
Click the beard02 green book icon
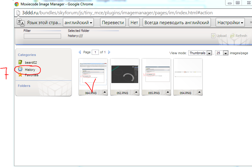[20, 62]
